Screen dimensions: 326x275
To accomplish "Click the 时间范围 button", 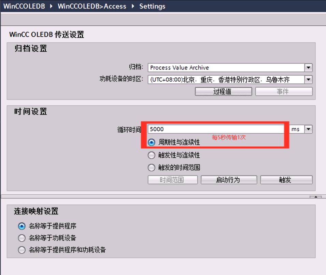I will pos(173,180).
